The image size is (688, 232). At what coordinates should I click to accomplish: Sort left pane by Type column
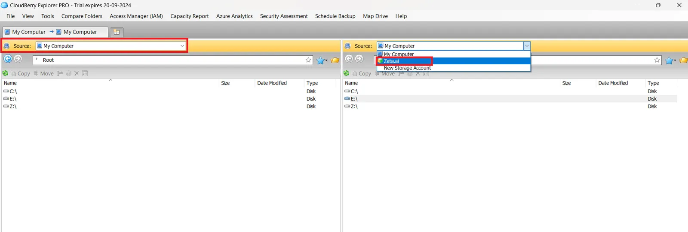(312, 83)
